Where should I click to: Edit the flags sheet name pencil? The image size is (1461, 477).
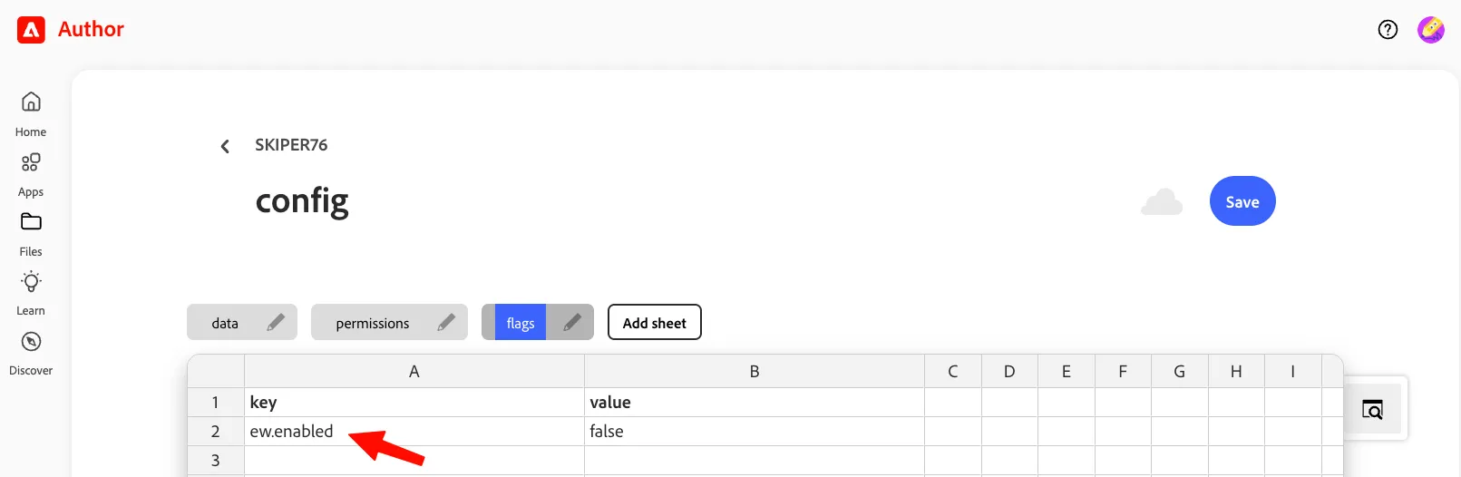click(571, 322)
